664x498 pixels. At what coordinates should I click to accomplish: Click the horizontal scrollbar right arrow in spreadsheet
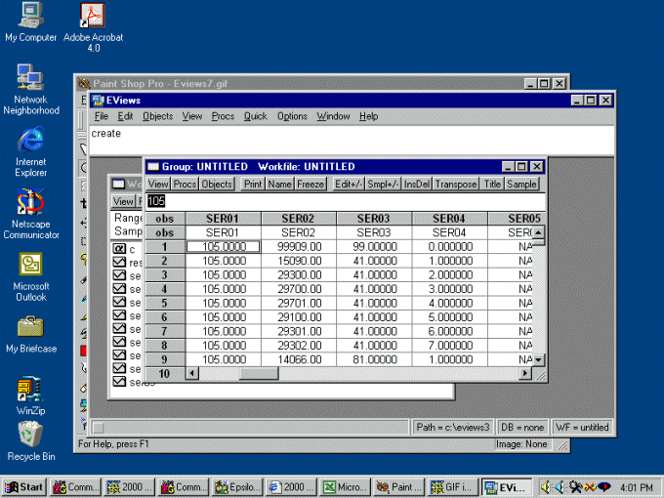[526, 373]
